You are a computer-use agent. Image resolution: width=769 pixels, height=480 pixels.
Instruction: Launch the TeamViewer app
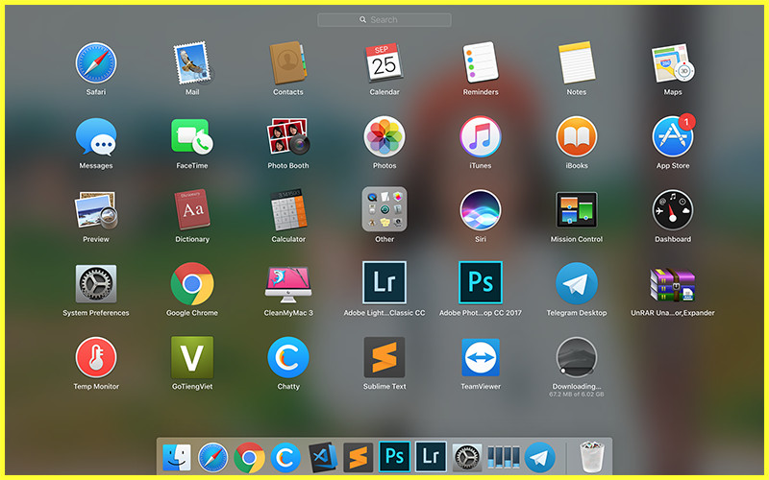[480, 357]
